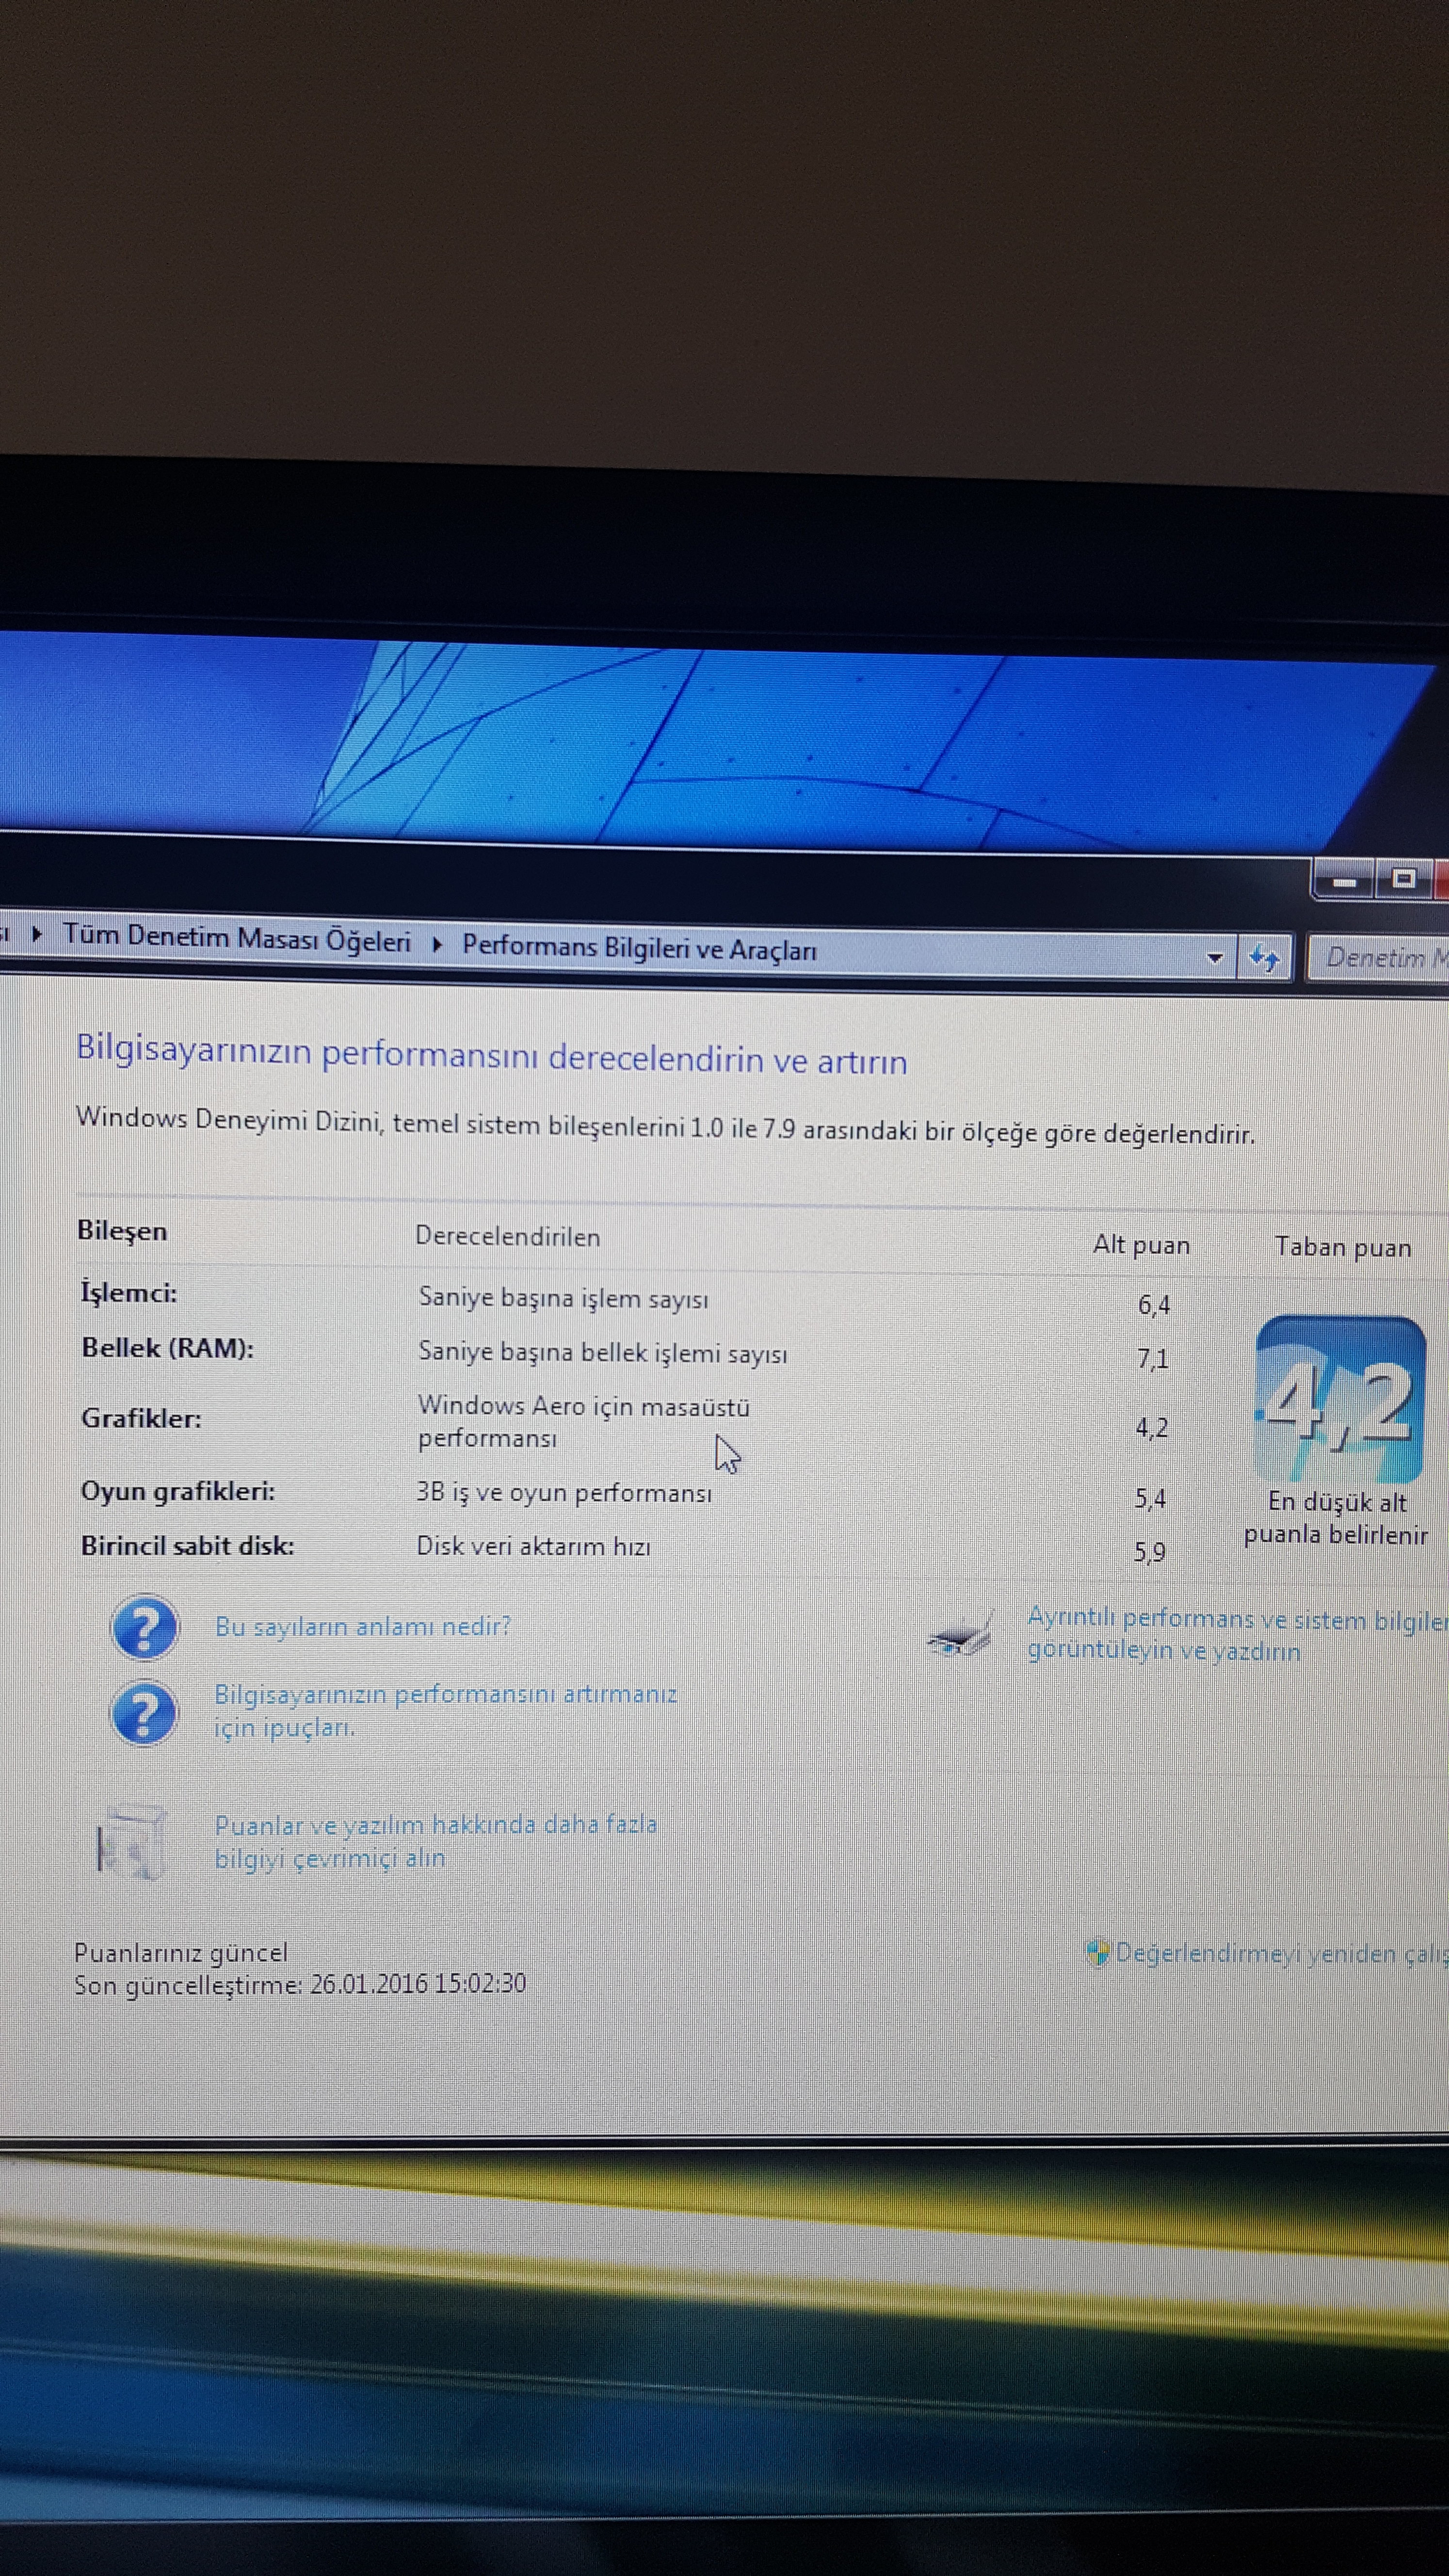Select the 'Grafikler:' component label
Viewport: 1449px width, 2576px height.
click(x=141, y=1418)
